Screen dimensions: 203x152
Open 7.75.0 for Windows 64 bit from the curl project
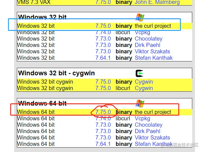click(103, 112)
